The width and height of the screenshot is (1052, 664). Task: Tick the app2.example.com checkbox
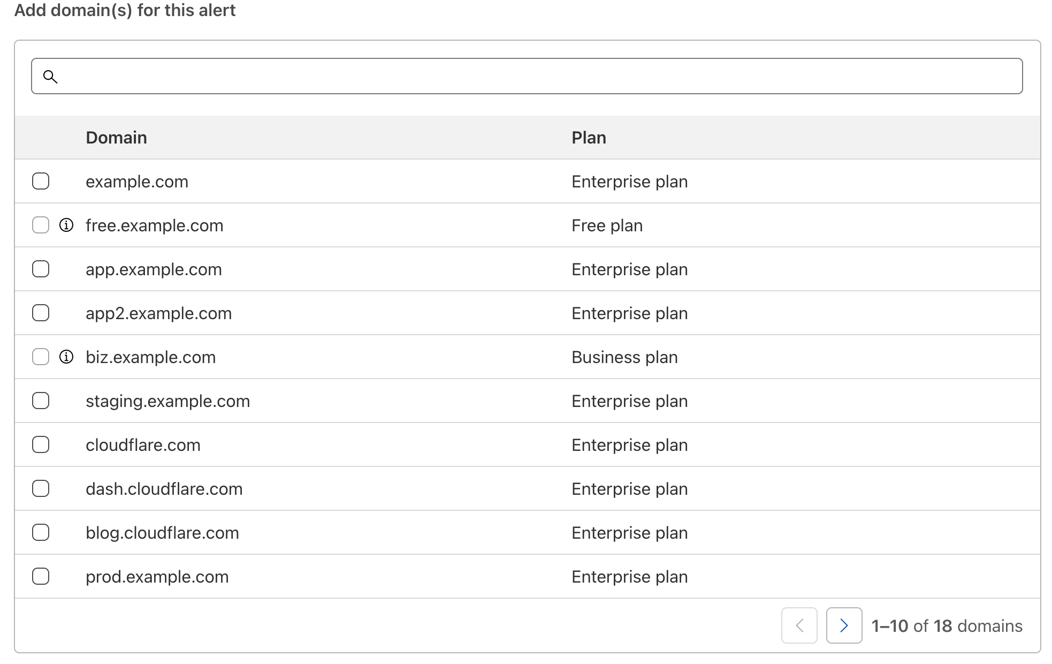tap(41, 313)
